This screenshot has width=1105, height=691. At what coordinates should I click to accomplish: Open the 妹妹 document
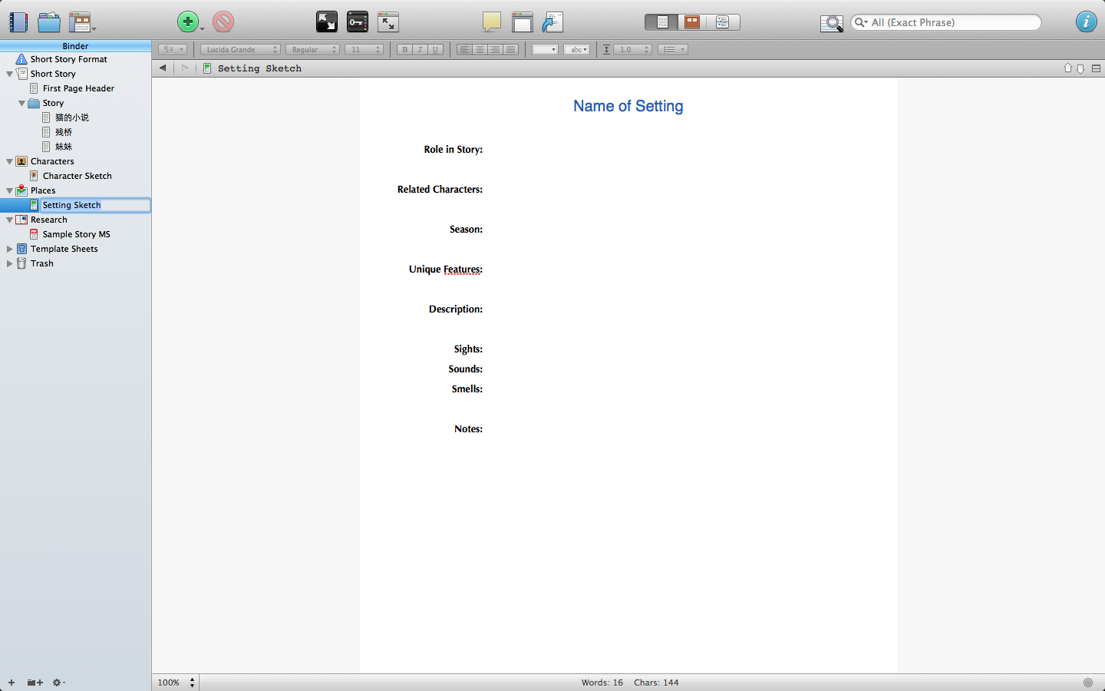click(x=64, y=147)
